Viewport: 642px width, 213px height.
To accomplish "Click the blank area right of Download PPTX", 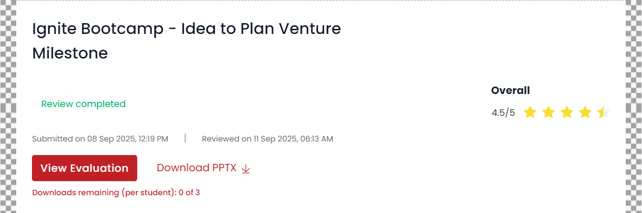I will (x=367, y=168).
